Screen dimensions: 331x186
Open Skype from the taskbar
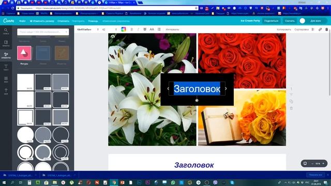(x=232, y=182)
